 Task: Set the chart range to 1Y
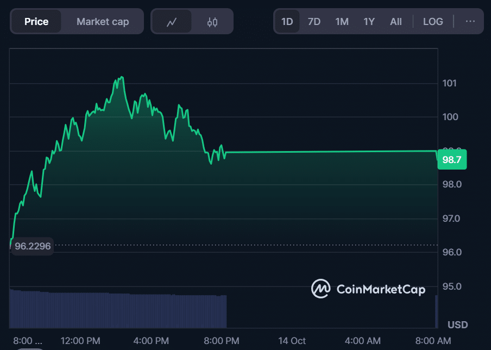click(x=369, y=22)
